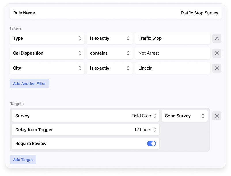
Task: Toggle the Require Review switch
Action: tap(152, 144)
